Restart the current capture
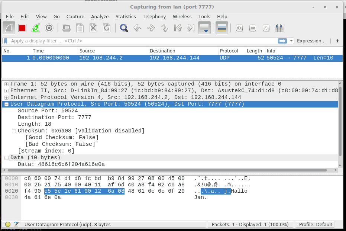 36,28
